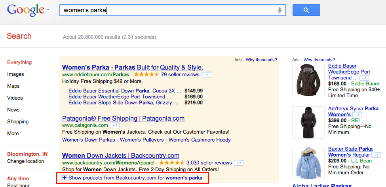
Task: Open Women Down Jackets Backcountry.com headline
Action: coord(121,155)
